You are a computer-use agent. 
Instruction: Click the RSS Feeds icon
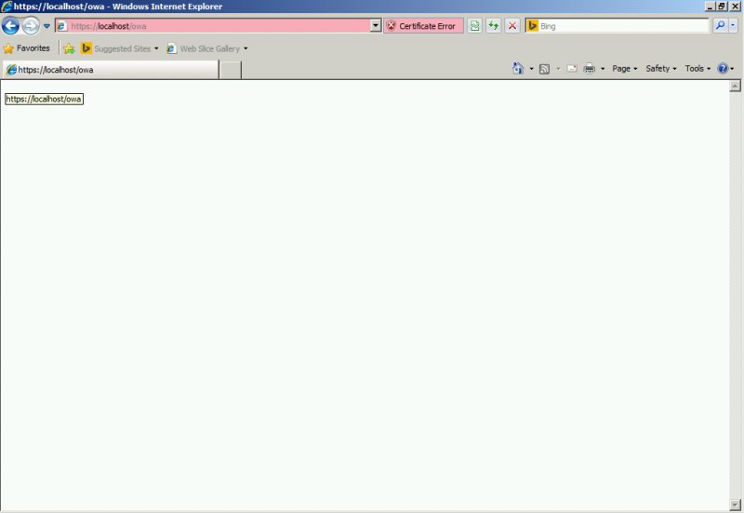point(545,69)
